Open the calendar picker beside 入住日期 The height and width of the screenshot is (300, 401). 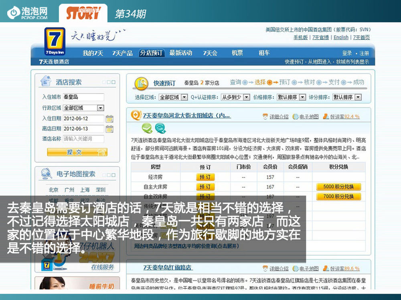[x=109, y=119]
